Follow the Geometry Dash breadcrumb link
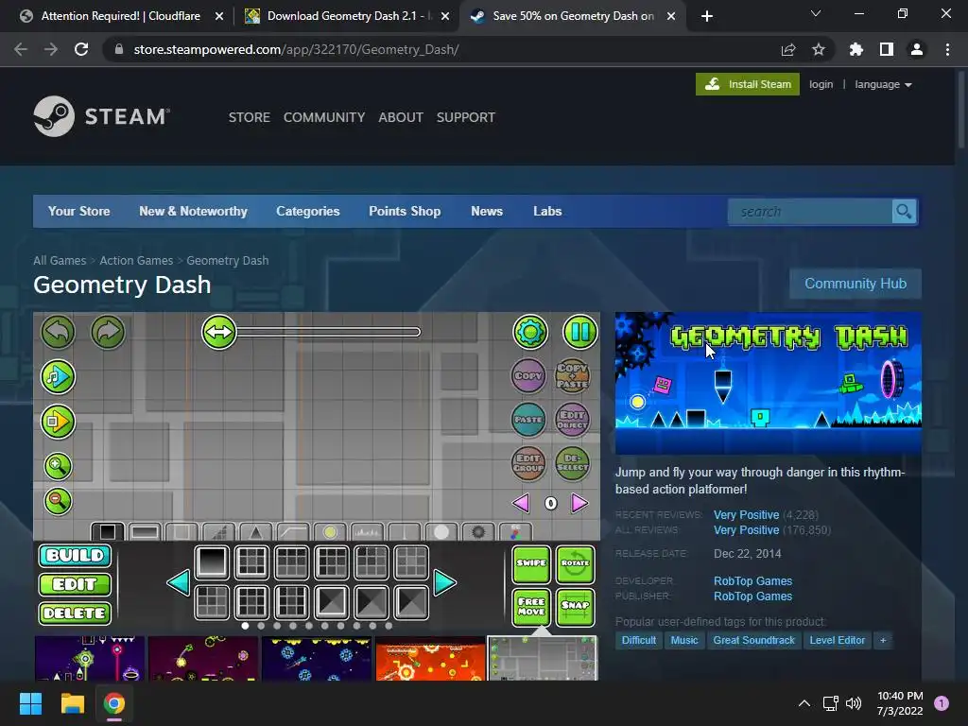Image resolution: width=968 pixels, height=726 pixels. click(228, 261)
